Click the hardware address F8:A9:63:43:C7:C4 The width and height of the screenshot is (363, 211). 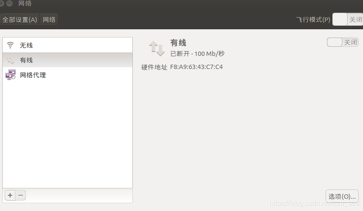pyautogui.click(x=196, y=67)
